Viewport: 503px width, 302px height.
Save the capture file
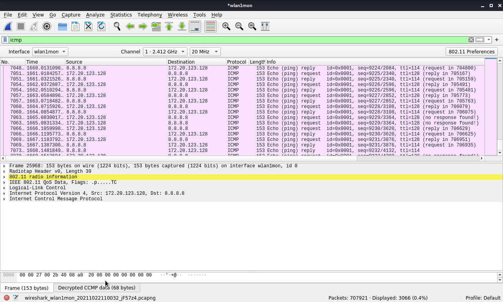(75, 26)
